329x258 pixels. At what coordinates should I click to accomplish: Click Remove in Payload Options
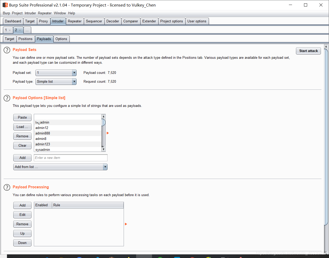22,136
